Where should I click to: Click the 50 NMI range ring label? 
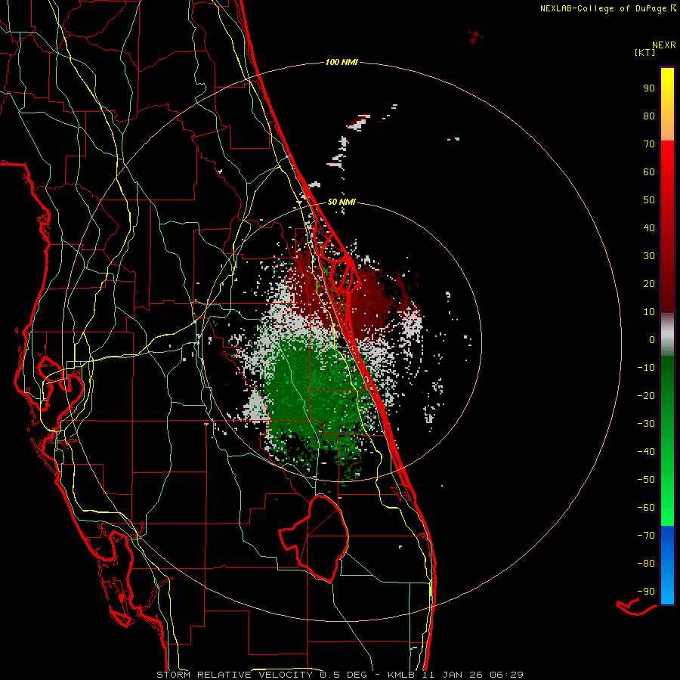(342, 202)
